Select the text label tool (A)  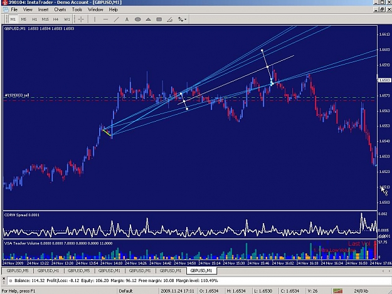127,19
